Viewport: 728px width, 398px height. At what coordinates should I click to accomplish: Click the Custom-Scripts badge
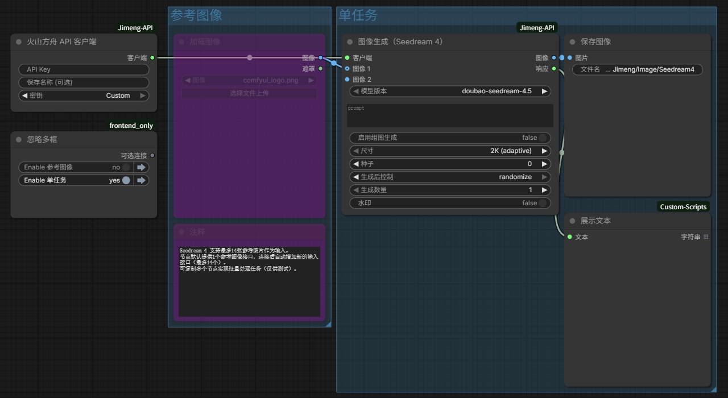click(x=684, y=207)
